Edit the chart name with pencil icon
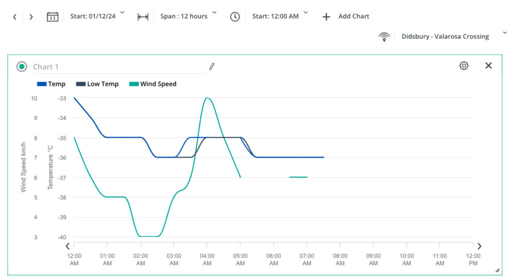 pyautogui.click(x=212, y=66)
